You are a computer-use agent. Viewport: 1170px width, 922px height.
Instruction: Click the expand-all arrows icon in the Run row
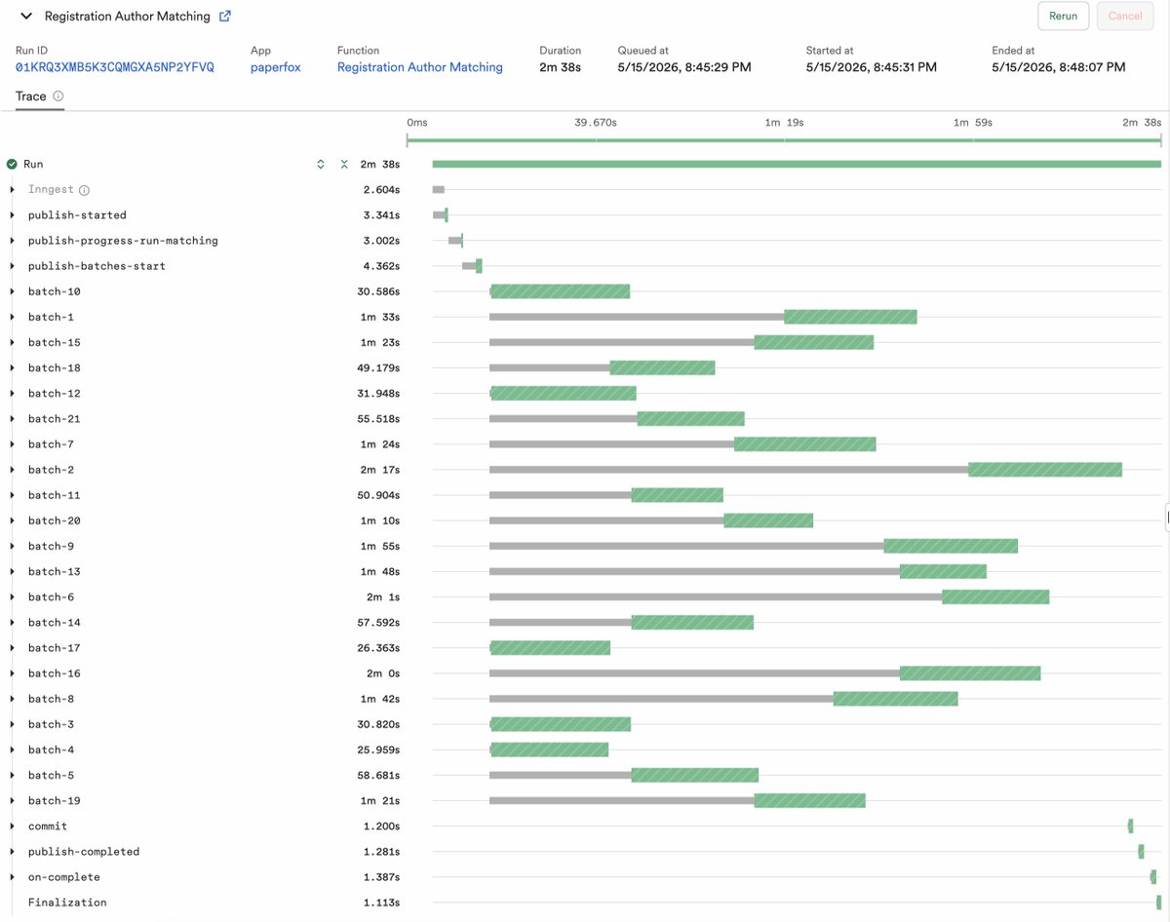321,165
